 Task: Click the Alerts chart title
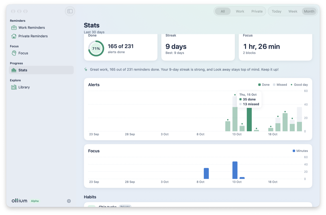coord(94,85)
